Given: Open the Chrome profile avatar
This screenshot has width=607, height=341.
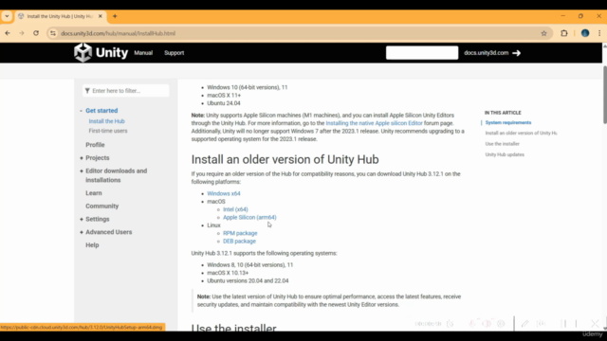Looking at the screenshot, I should click(585, 33).
